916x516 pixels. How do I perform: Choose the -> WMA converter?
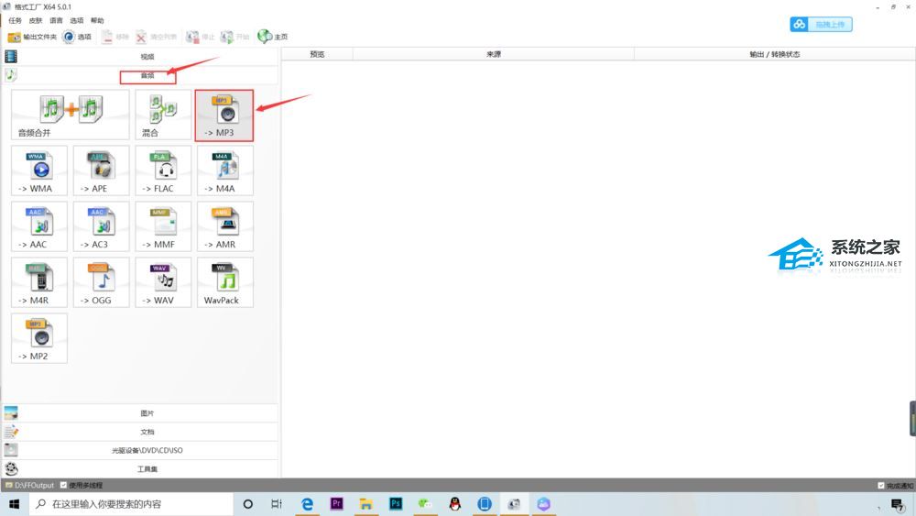tap(39, 170)
